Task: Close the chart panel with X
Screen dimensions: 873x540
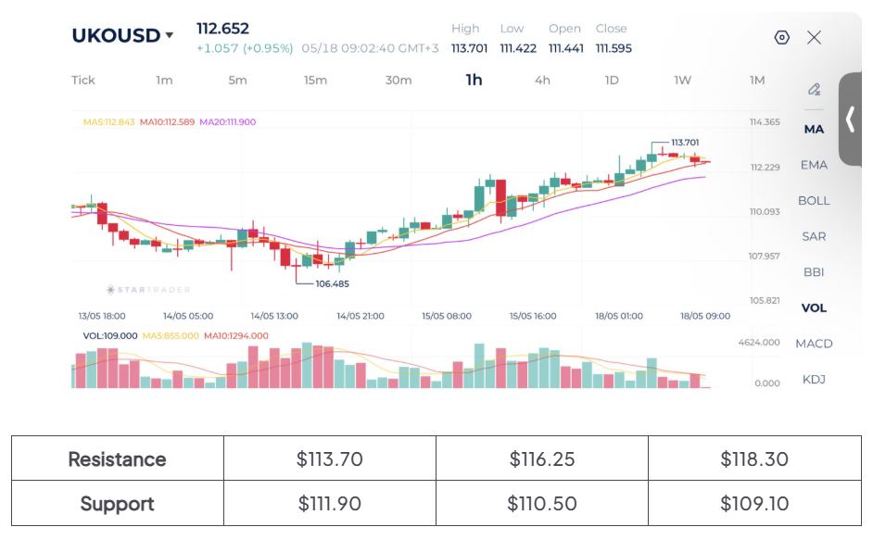Action: (x=814, y=37)
